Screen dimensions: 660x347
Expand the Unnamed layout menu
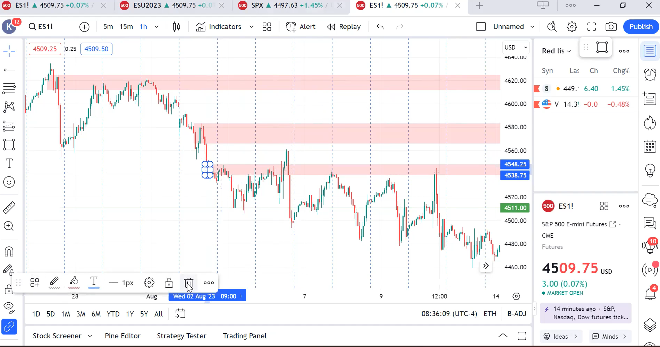point(532,27)
